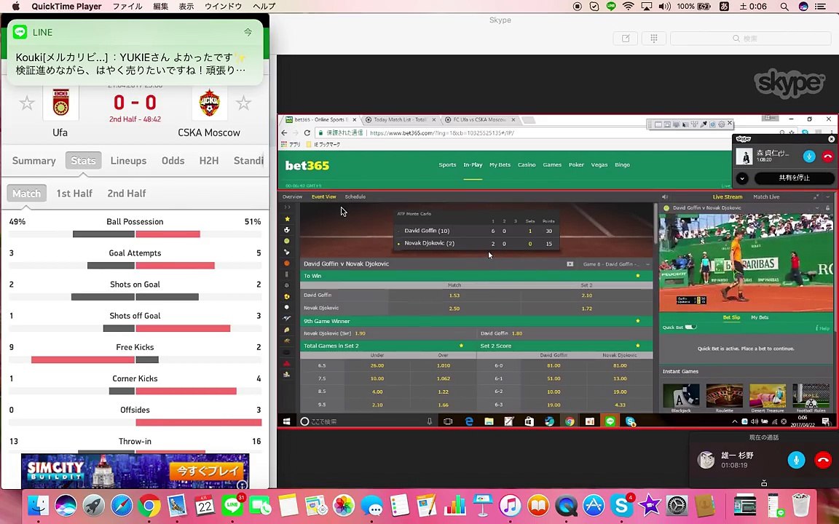Screen dimensions: 839x524
Task: Open Windows Start menu in shared screen
Action: coord(287,421)
